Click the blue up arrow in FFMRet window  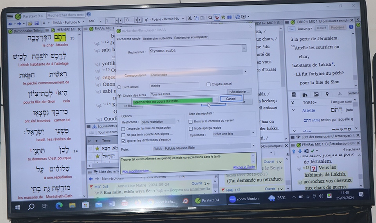pos(293,151)
